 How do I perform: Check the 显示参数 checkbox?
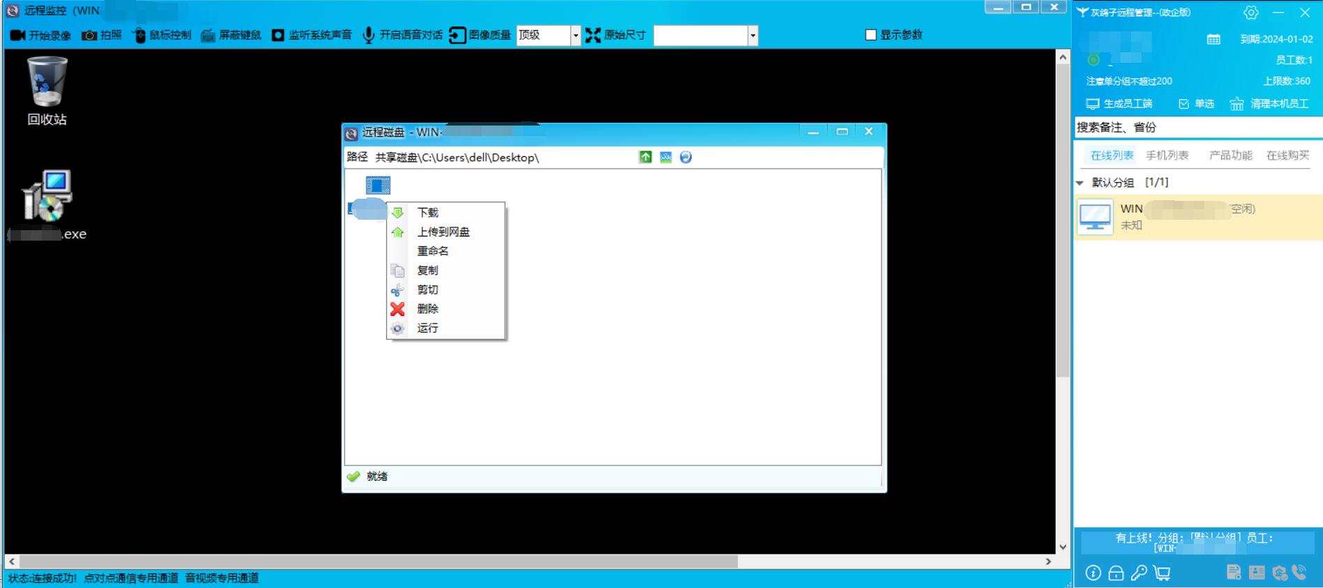(x=871, y=35)
